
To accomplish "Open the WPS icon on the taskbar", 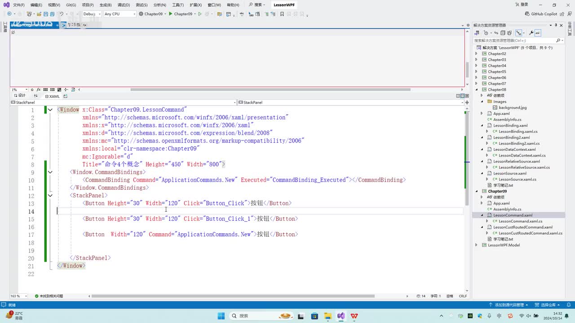I will (354, 316).
